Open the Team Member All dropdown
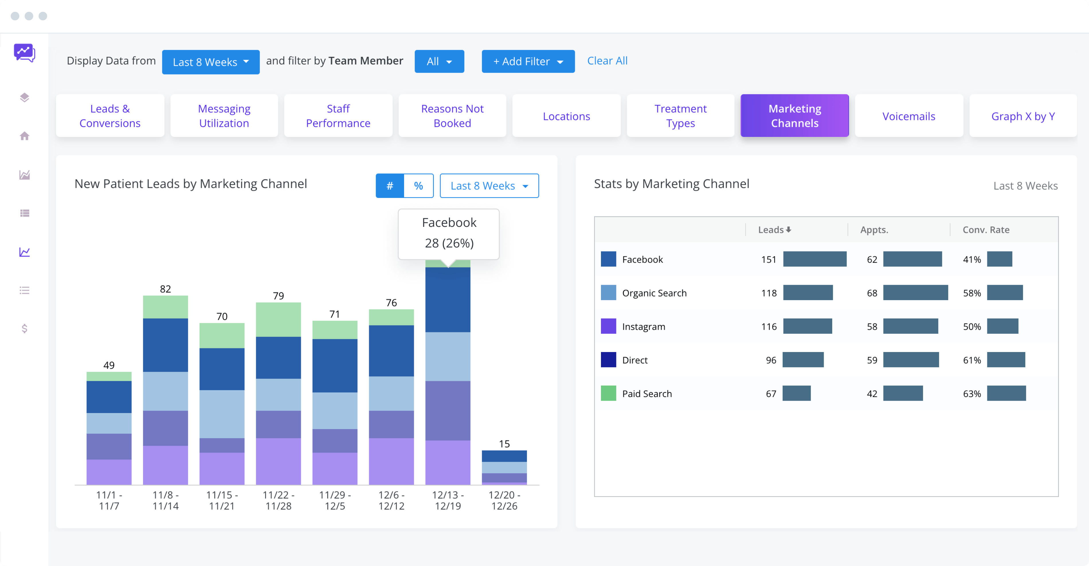The height and width of the screenshot is (566, 1089). pyautogui.click(x=439, y=62)
